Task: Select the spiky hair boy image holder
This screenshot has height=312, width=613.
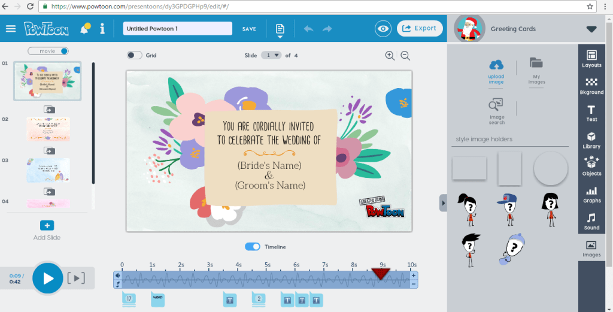Action: tap(471, 250)
